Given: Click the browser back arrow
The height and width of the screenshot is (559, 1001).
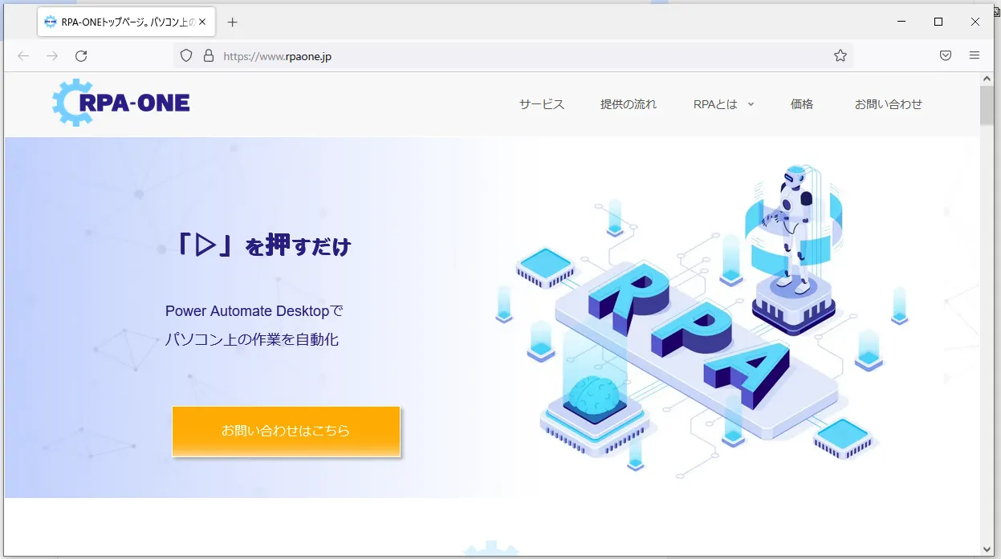Looking at the screenshot, I should tap(23, 55).
